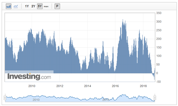Screen dimensions: 178x106
Task: Click the 100 y-axis value
Action: click(x=159, y=56)
